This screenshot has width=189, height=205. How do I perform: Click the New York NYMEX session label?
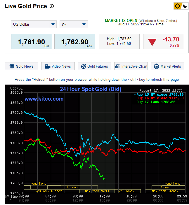click(x=97, y=191)
